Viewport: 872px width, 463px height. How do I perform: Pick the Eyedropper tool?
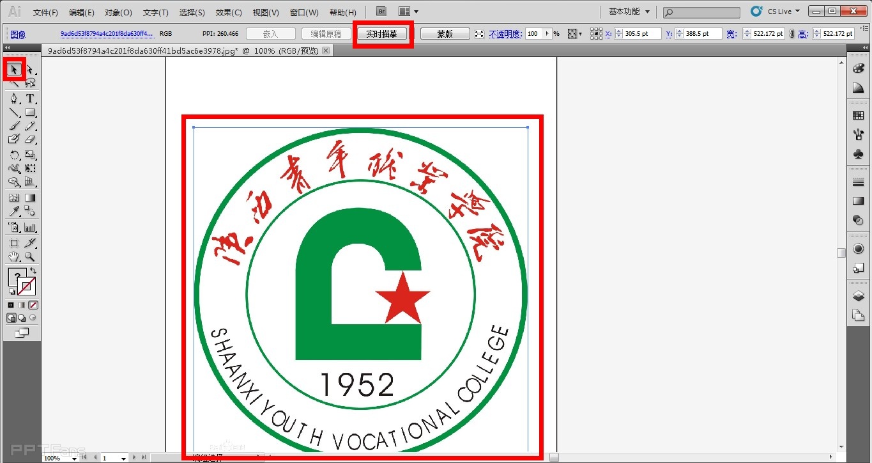(14, 212)
